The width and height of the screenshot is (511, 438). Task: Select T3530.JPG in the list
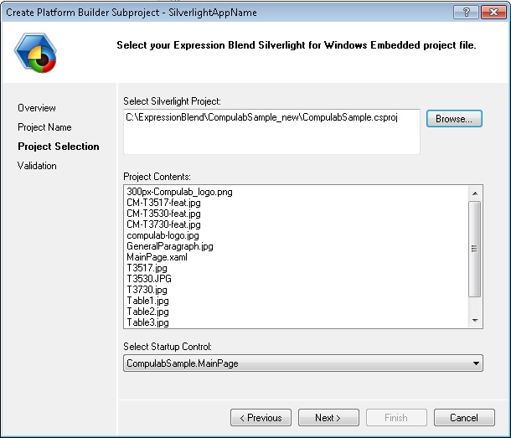(149, 279)
